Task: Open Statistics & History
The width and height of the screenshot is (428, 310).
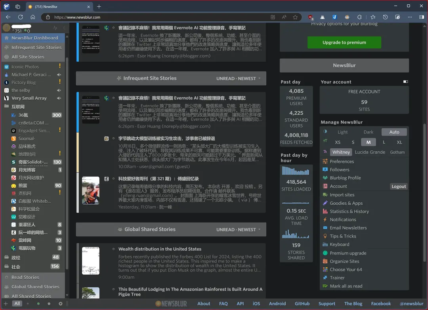Action: click(349, 211)
